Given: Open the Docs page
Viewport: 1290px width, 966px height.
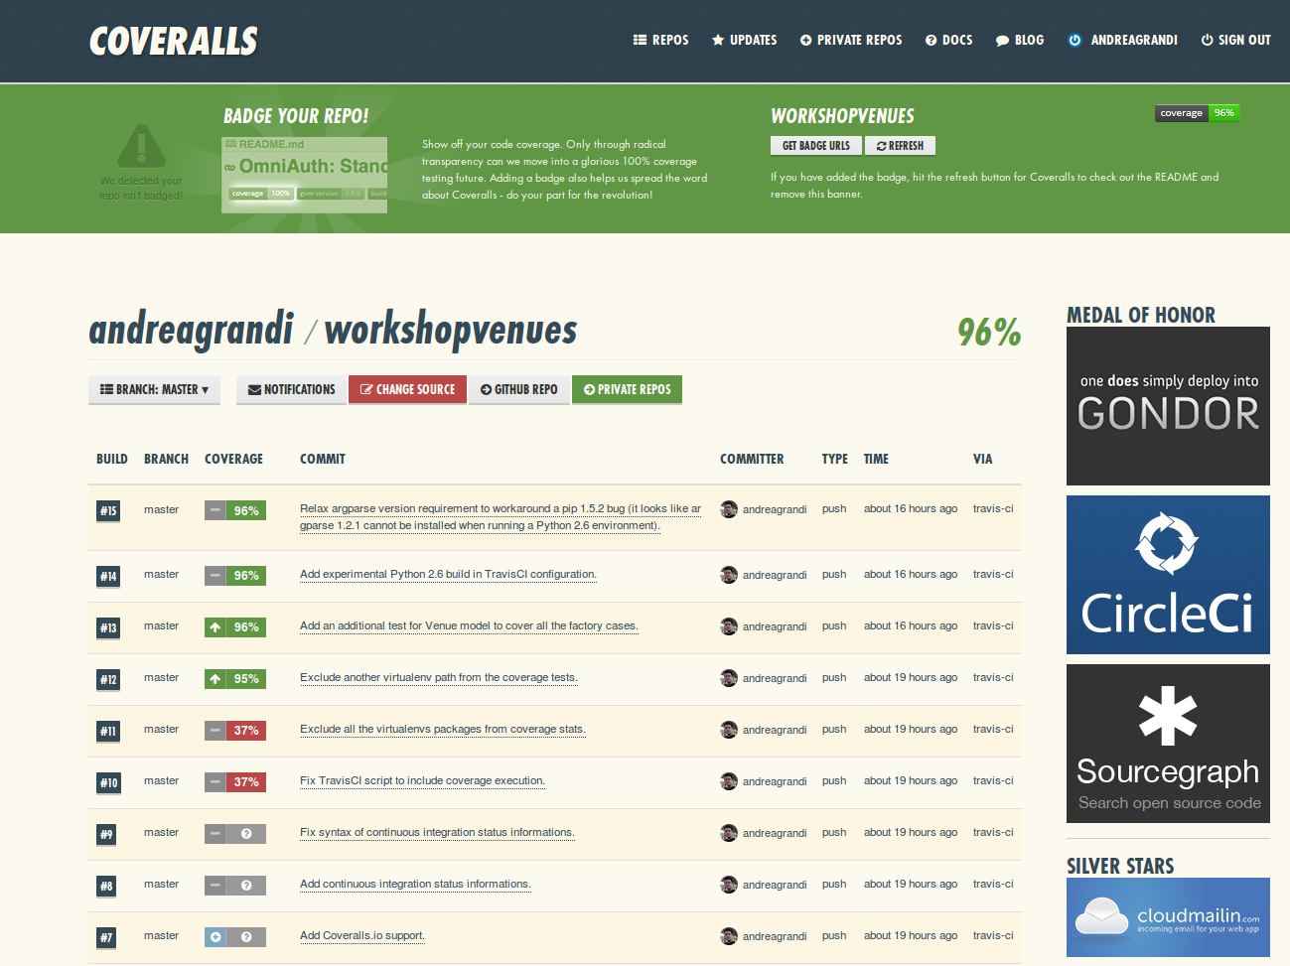Looking at the screenshot, I should 948,41.
